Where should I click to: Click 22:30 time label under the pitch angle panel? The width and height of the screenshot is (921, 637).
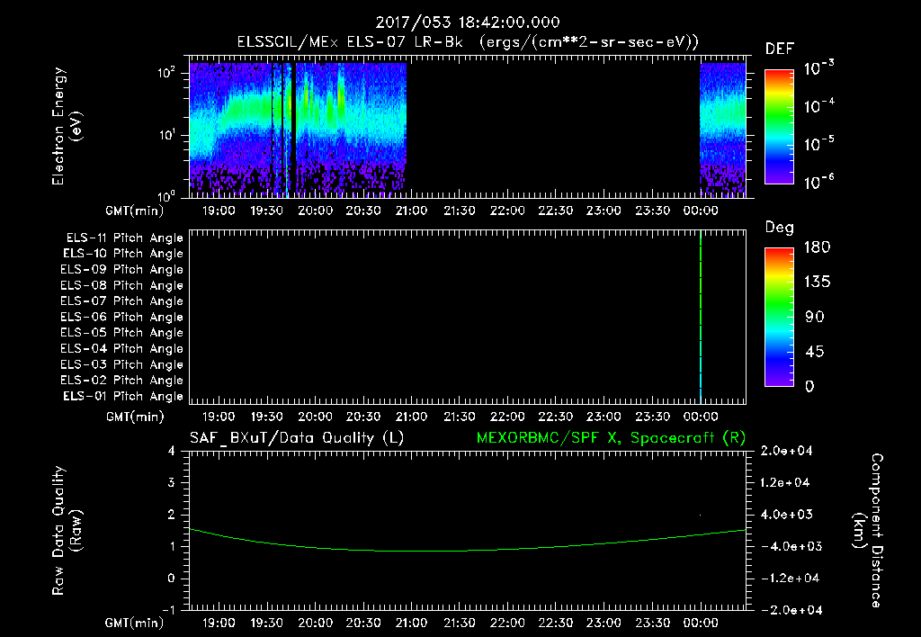[556, 417]
